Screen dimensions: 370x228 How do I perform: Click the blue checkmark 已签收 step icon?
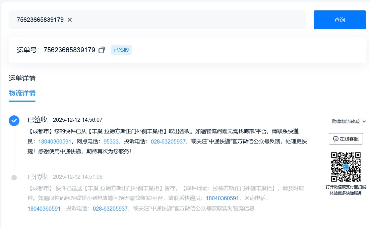click(x=14, y=121)
